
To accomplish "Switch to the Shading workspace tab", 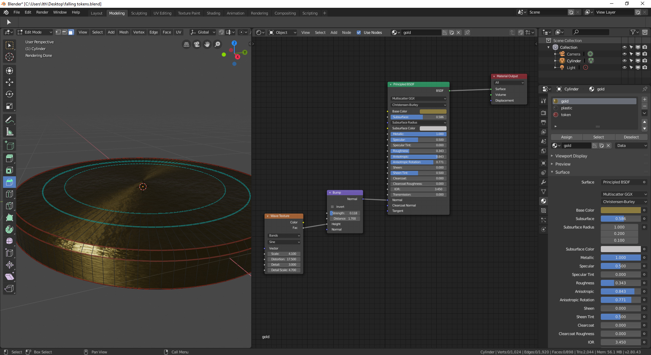I will pos(213,13).
